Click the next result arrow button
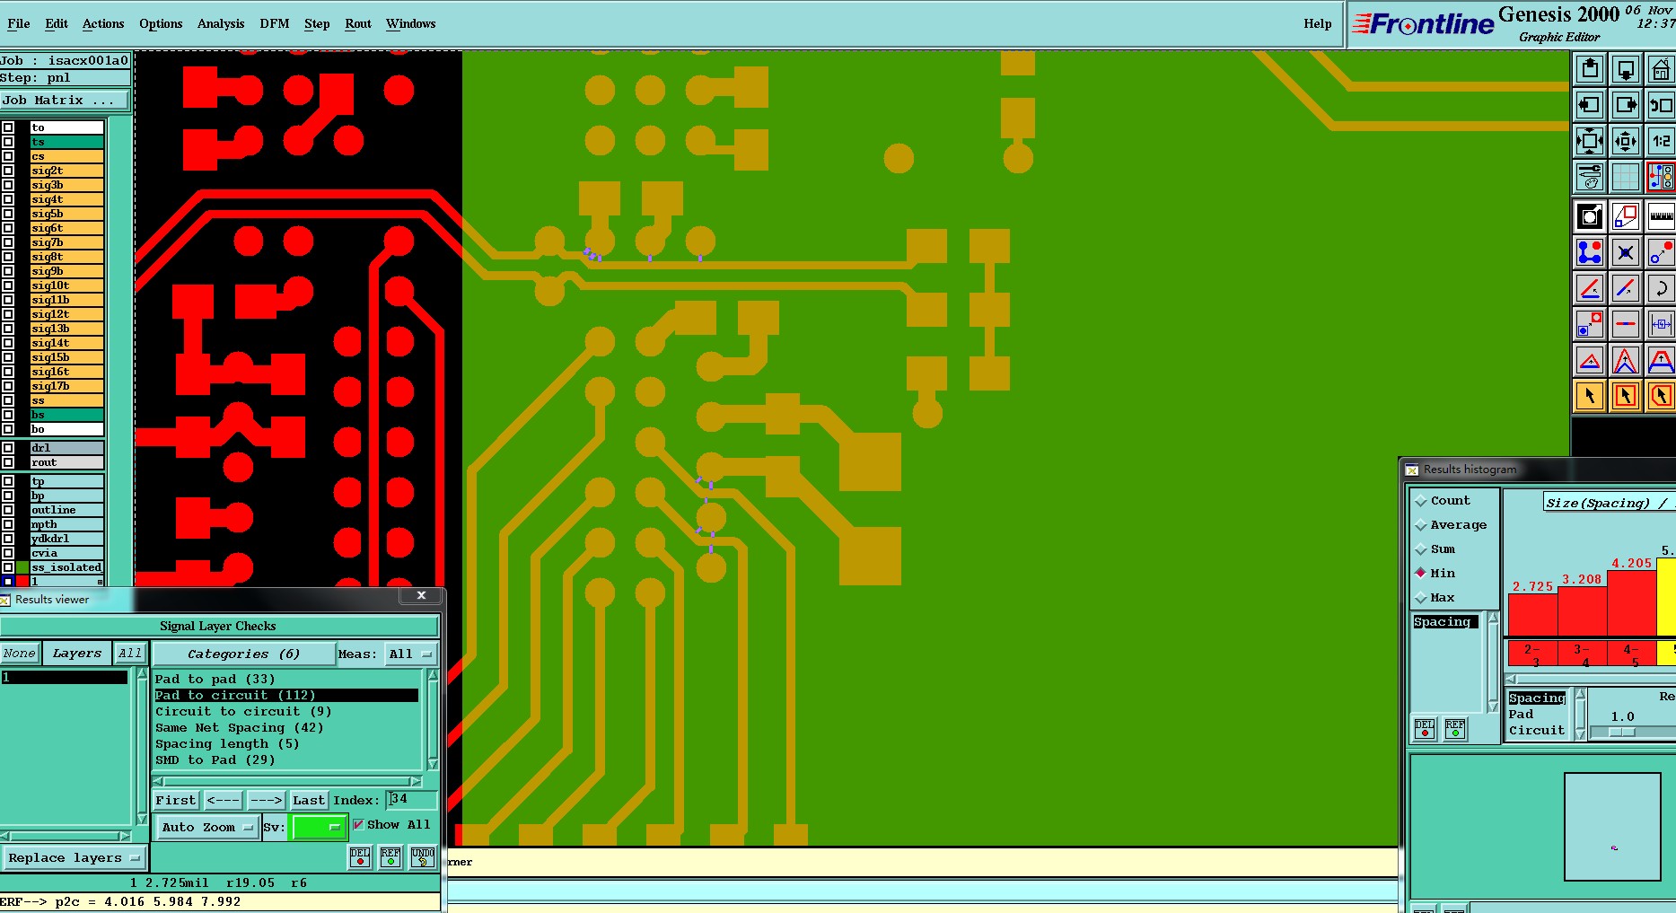Viewport: 1676px width, 913px height. click(266, 800)
